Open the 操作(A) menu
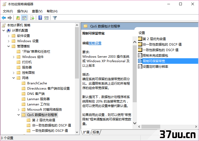 pyautogui.click(x=22, y=11)
